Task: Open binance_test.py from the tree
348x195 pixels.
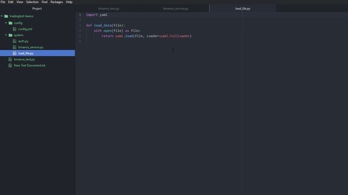Action: (24, 60)
